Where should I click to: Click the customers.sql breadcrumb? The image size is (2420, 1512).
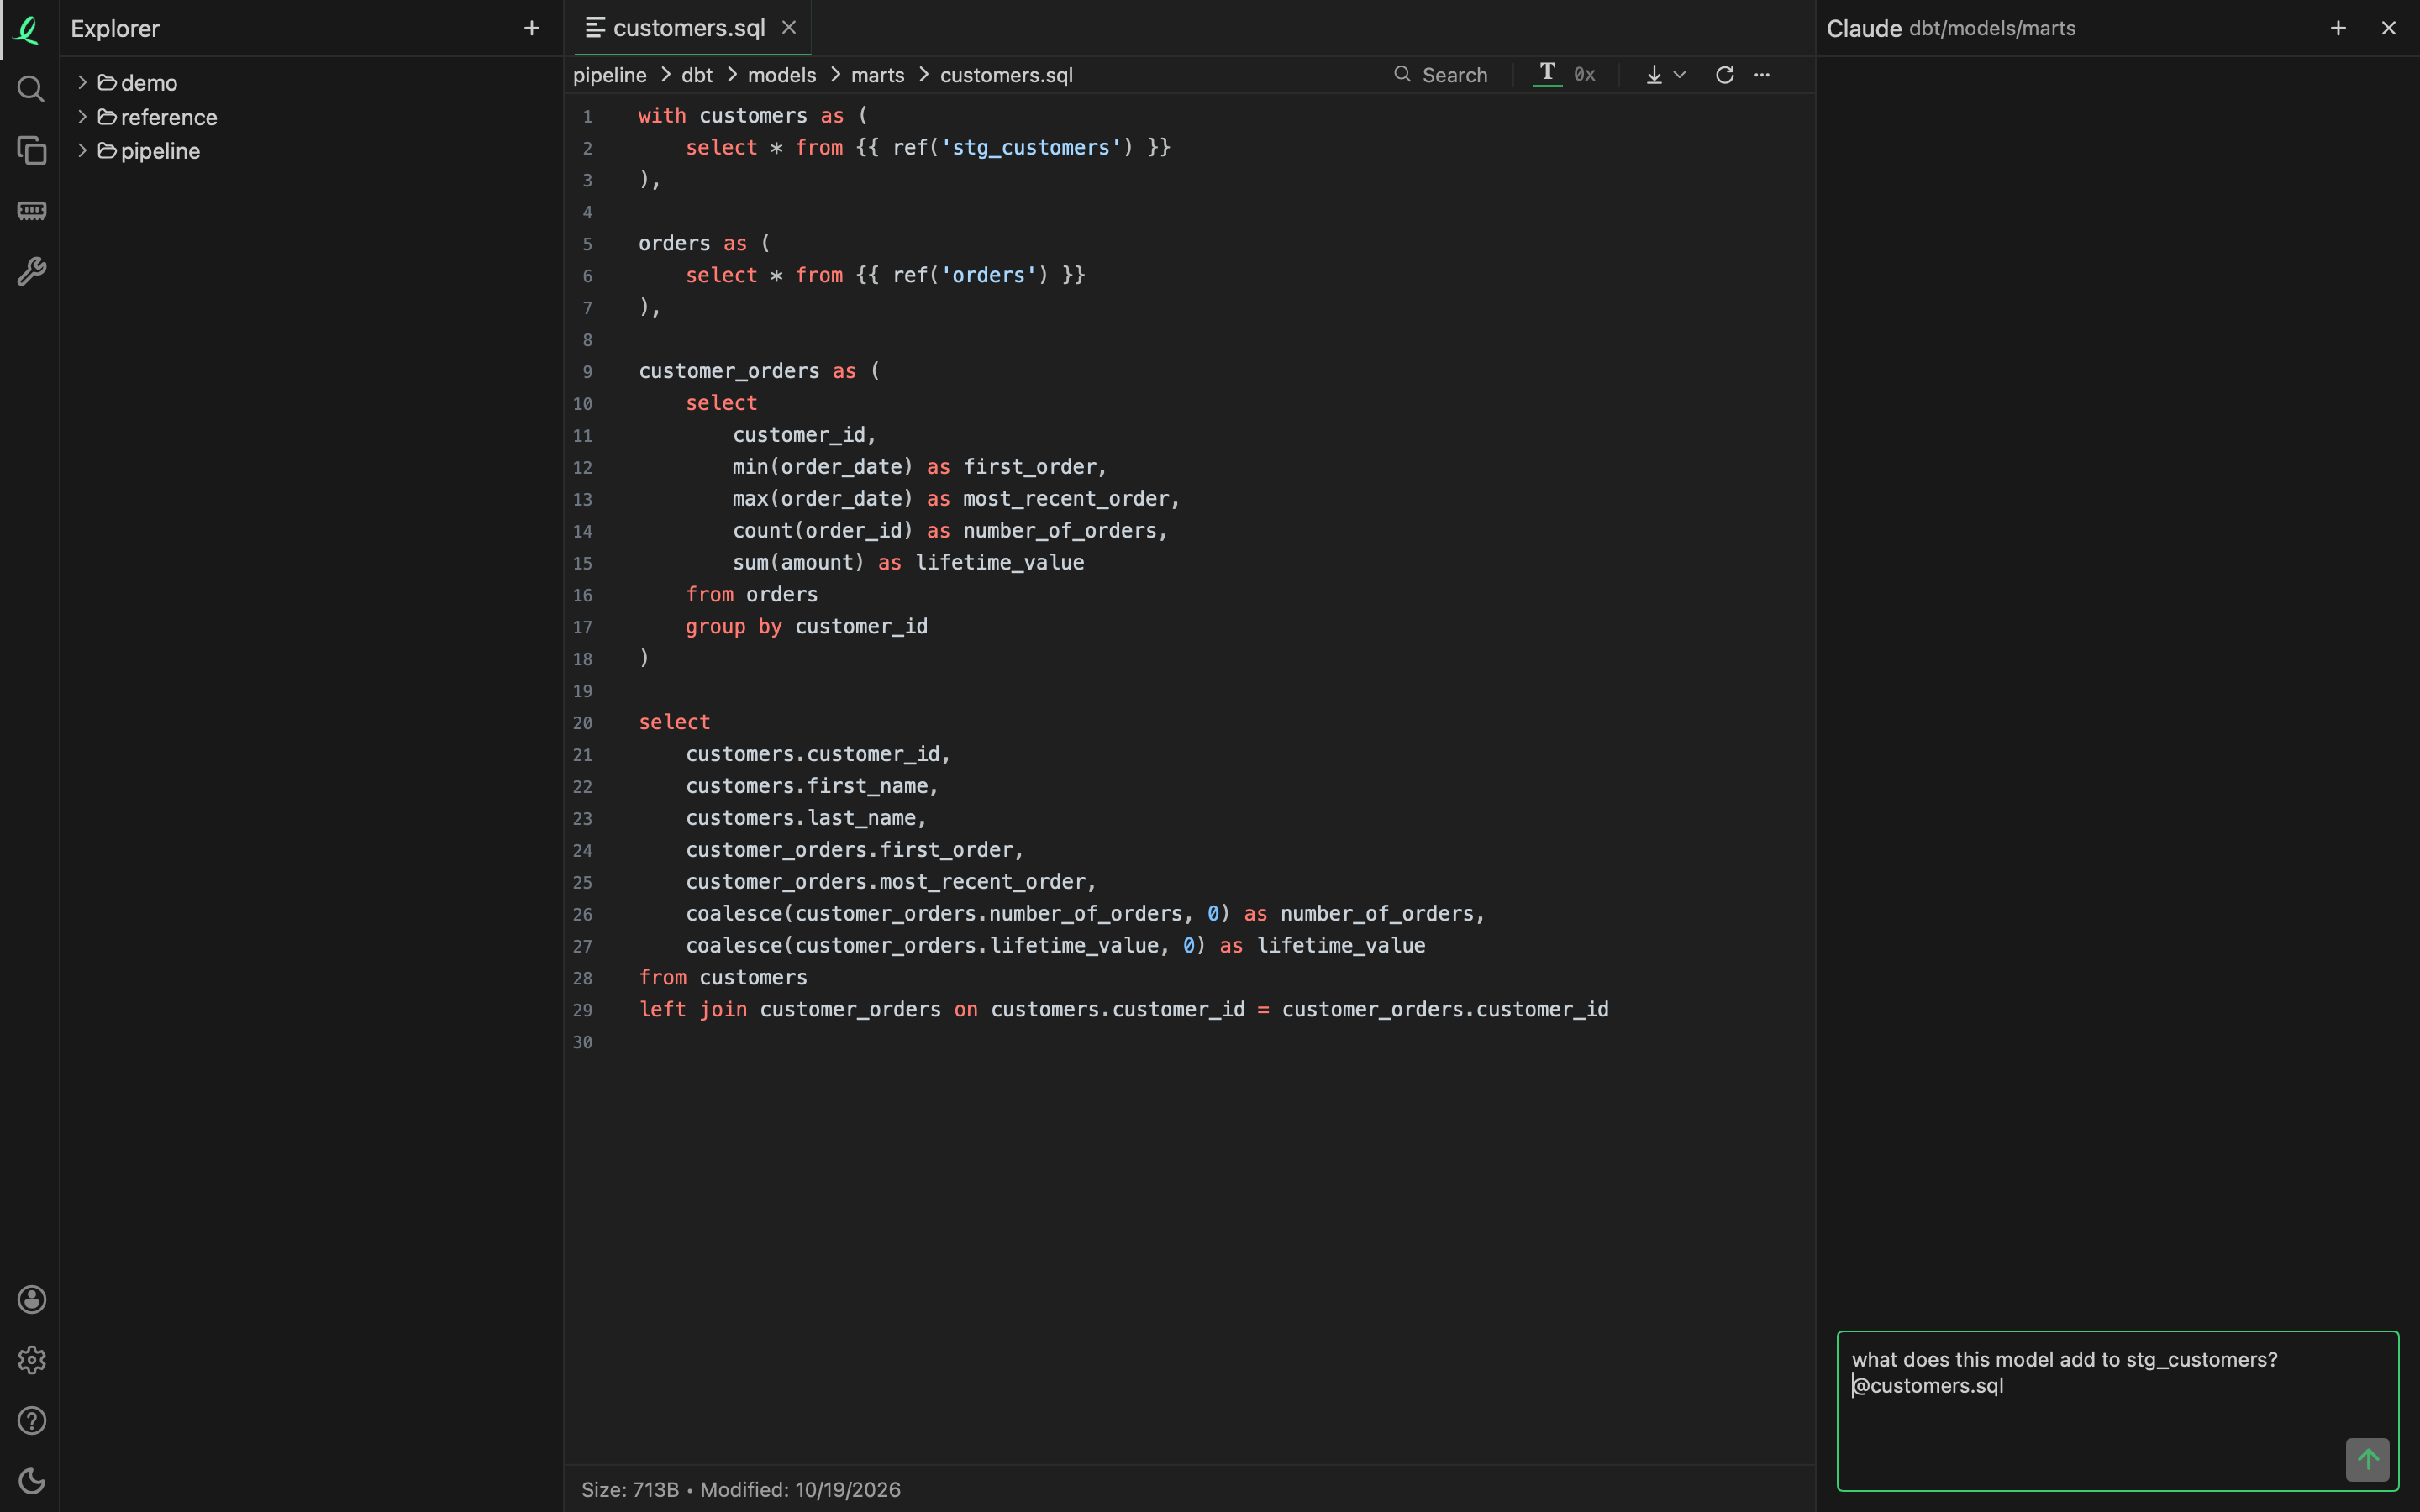[x=1006, y=75]
